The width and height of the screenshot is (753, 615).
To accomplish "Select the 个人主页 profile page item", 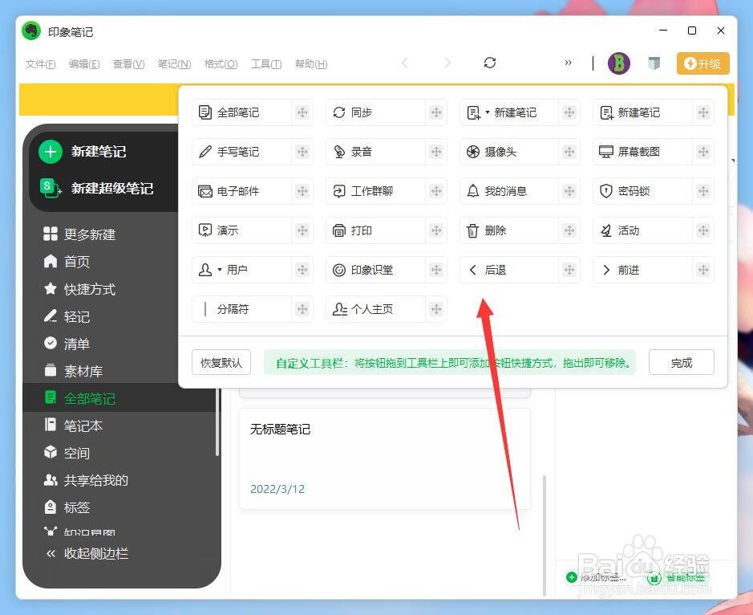I will tap(386, 309).
